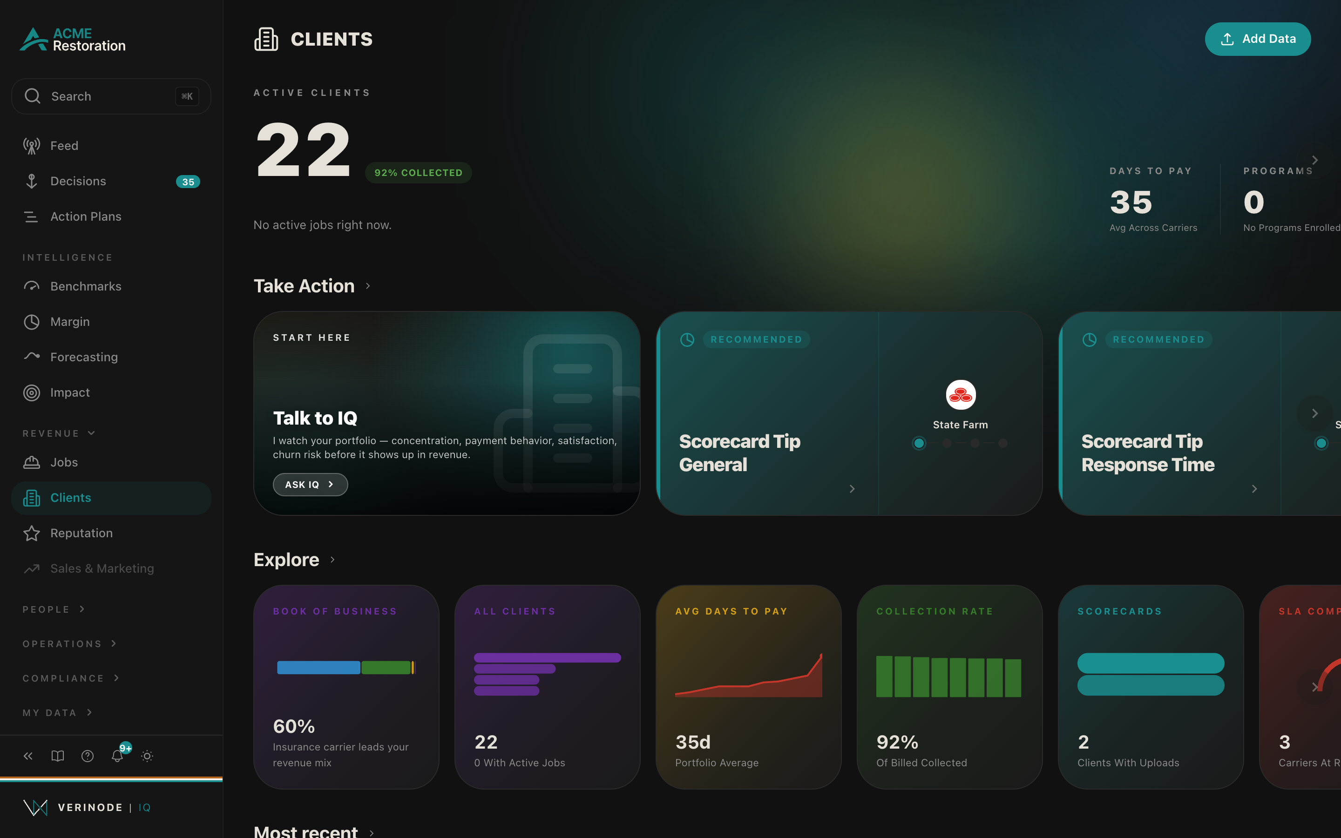This screenshot has height=838, width=1341.
Task: Open the Take Action chevron
Action: coord(367,286)
